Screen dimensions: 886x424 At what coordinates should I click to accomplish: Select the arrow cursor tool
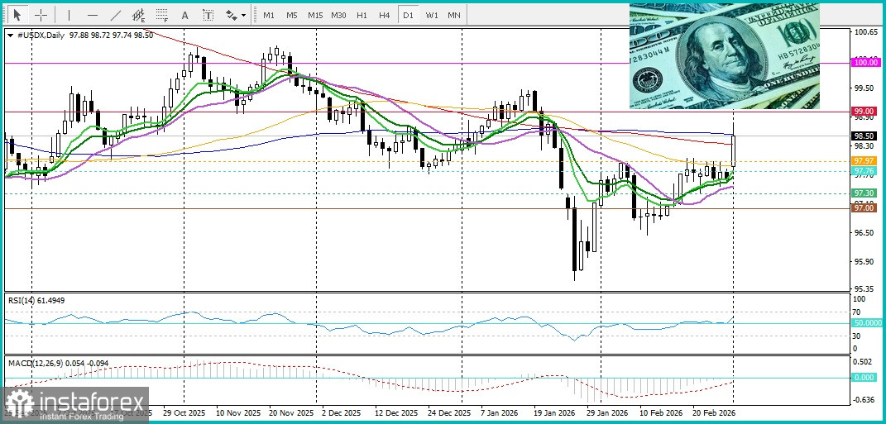tap(17, 15)
